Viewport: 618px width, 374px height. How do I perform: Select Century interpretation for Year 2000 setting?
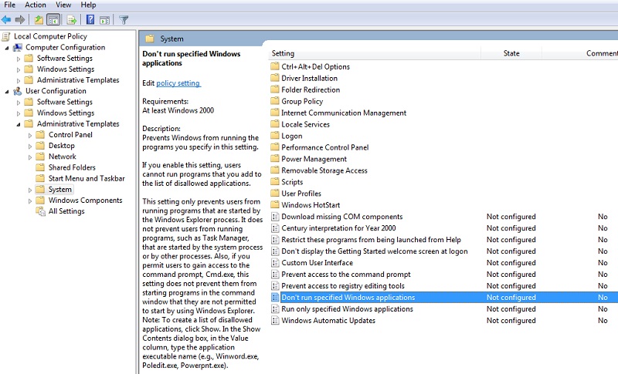pyautogui.click(x=338, y=228)
